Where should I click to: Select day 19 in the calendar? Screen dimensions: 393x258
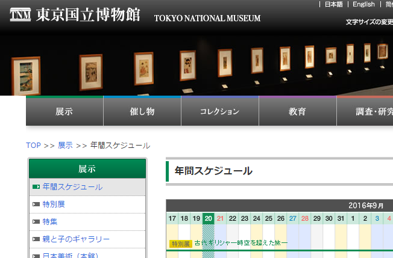coord(196,218)
